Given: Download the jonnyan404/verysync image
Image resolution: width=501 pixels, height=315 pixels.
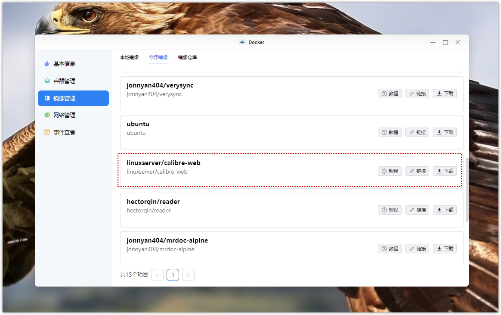Looking at the screenshot, I should [x=445, y=94].
